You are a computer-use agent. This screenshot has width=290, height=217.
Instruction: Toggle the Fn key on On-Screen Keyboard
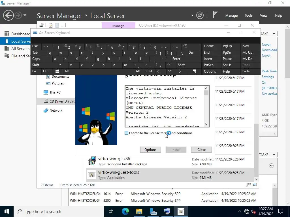coord(36,71)
